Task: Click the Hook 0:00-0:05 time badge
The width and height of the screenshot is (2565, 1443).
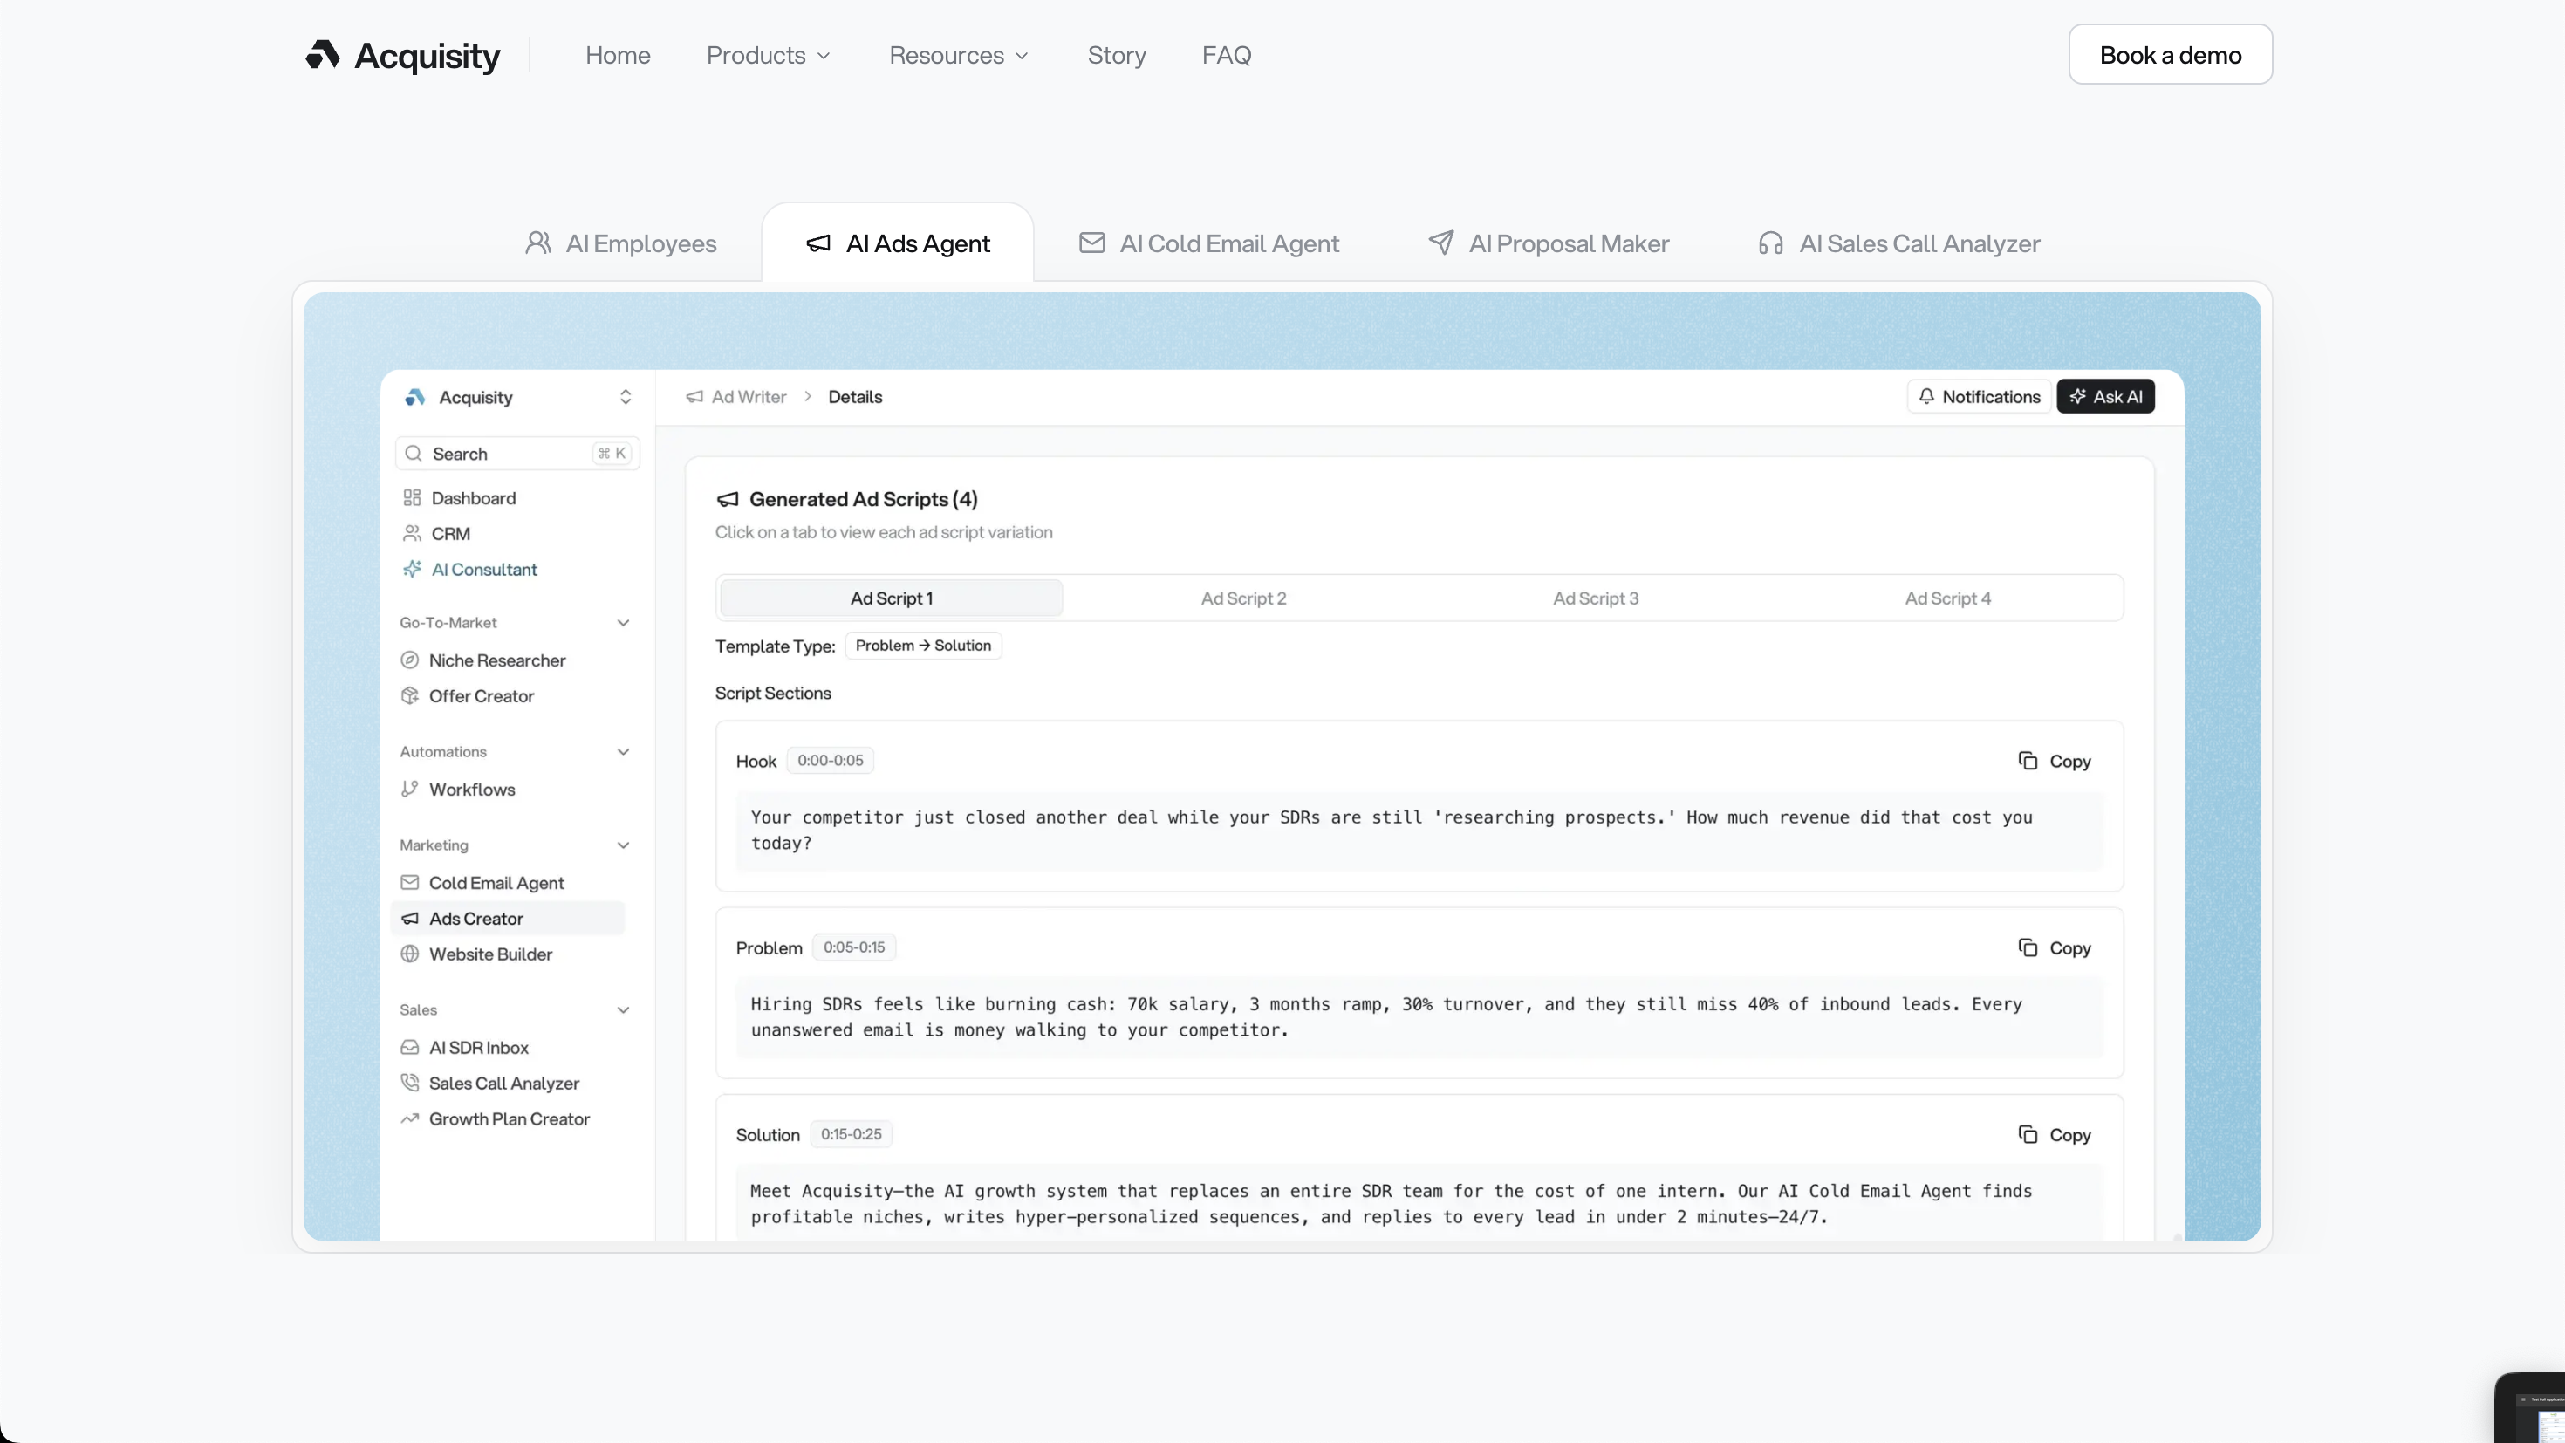Action: pos(830,760)
